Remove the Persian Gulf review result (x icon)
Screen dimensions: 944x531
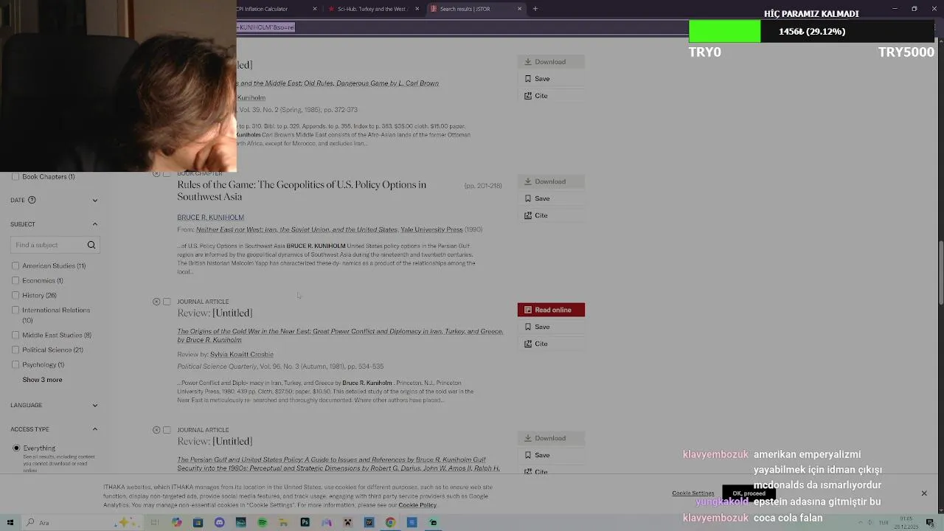click(156, 430)
